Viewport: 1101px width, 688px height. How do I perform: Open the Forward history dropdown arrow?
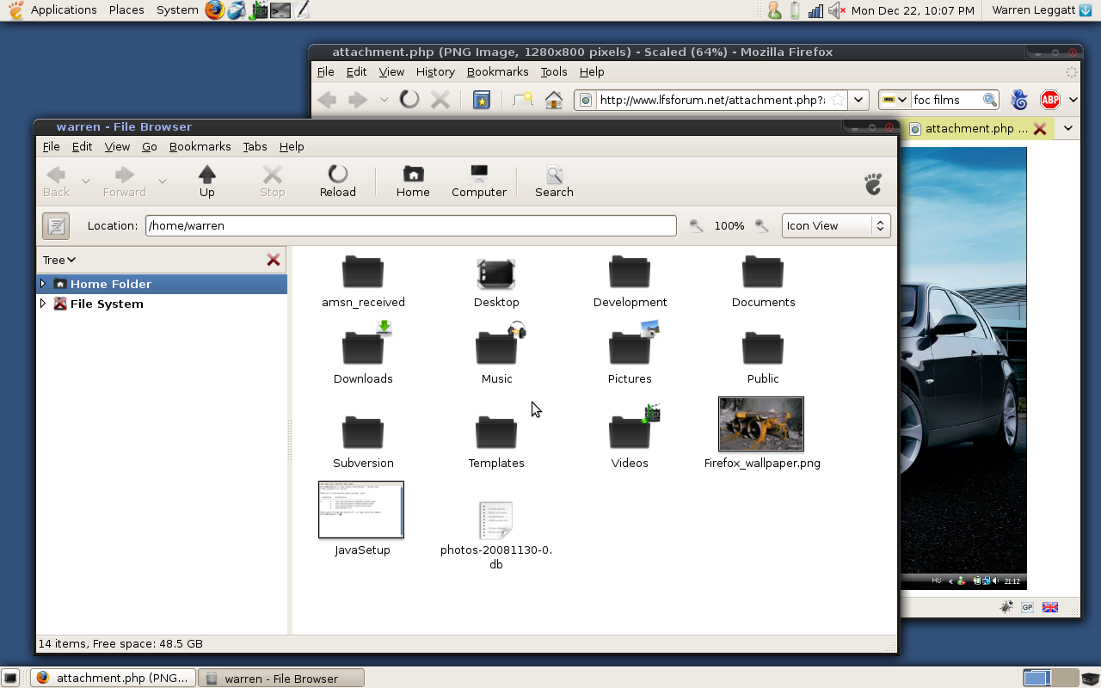tap(162, 181)
